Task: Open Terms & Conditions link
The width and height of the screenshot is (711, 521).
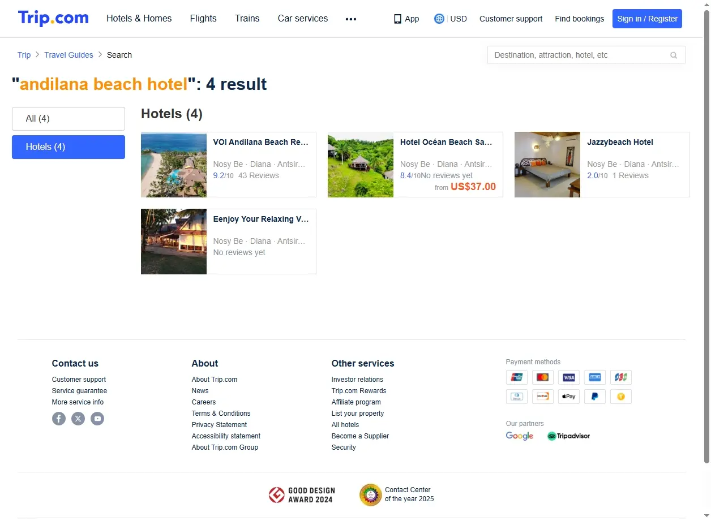Action: (x=221, y=414)
